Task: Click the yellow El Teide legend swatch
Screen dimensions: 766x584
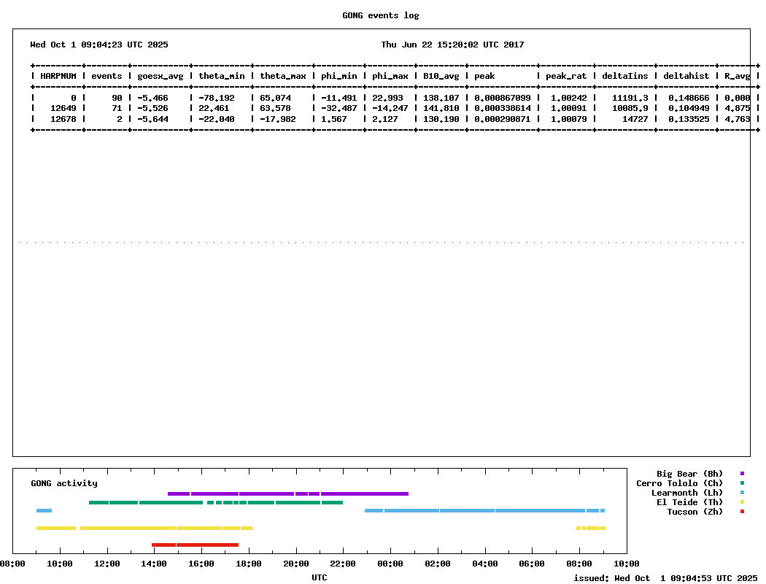Action: pyautogui.click(x=742, y=502)
